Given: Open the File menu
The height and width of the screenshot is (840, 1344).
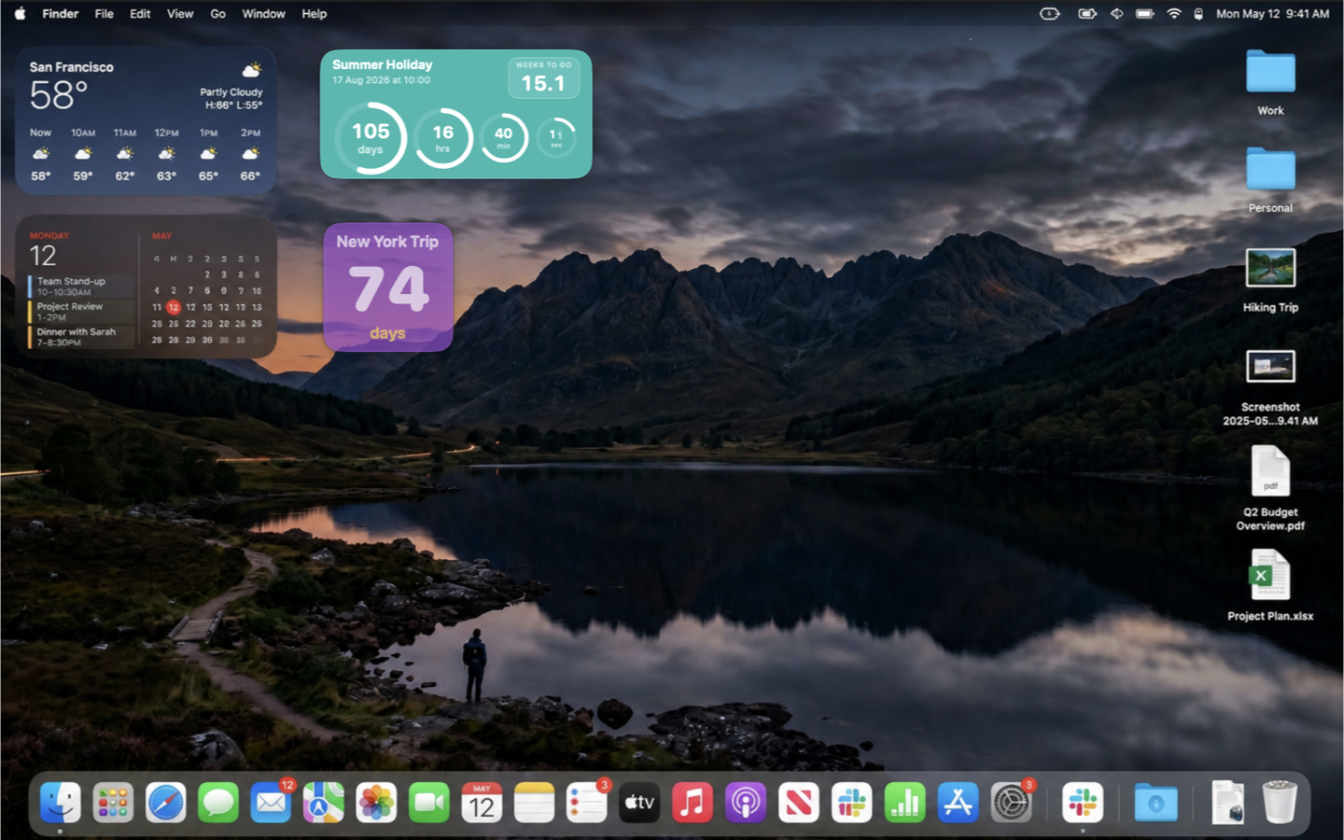Looking at the screenshot, I should [105, 13].
